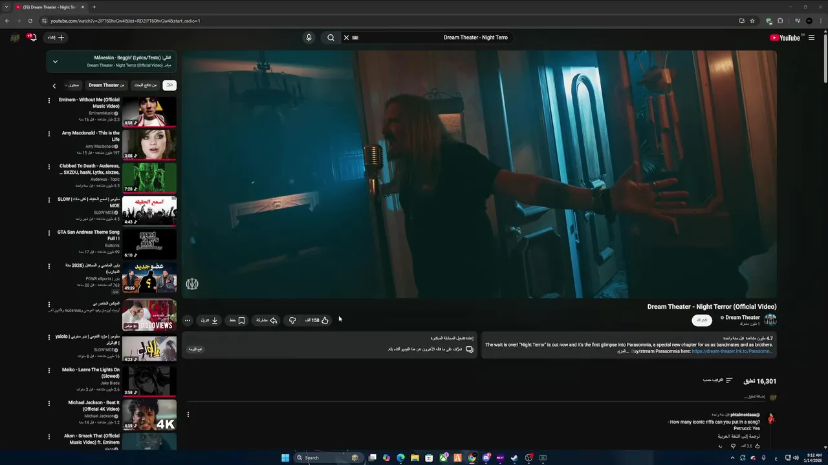
Task: Click the Share arrow button
Action: (267, 320)
